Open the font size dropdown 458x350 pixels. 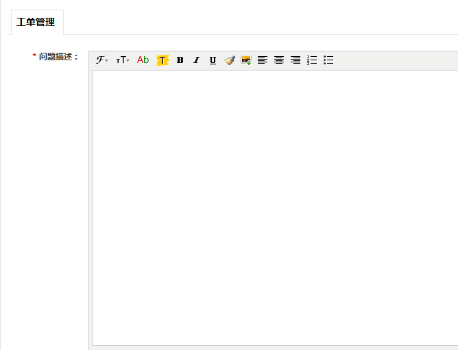[x=123, y=60]
